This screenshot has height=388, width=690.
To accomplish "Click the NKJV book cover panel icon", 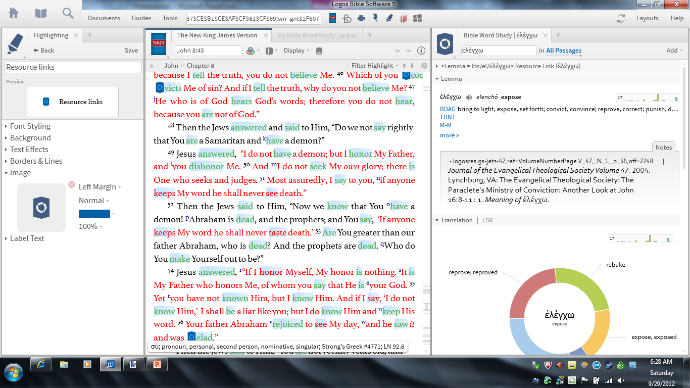I will pyautogui.click(x=159, y=44).
